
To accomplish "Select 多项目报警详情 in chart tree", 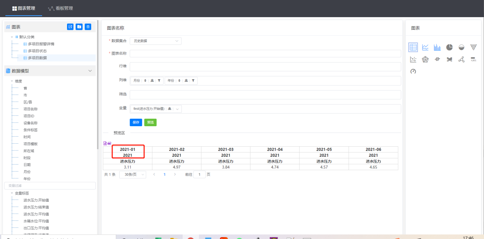I will (41, 44).
